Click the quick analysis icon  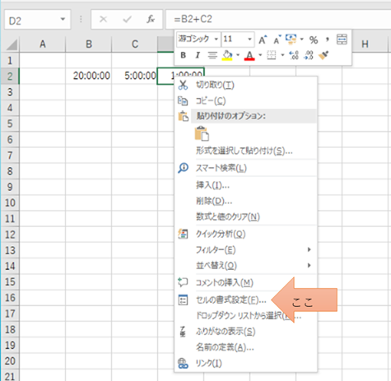click(x=183, y=234)
